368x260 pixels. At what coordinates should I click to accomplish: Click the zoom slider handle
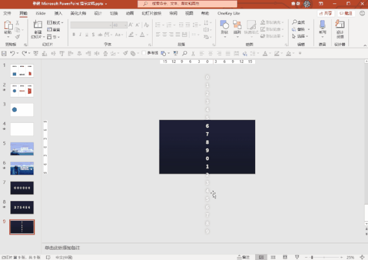pyautogui.click(x=312, y=258)
